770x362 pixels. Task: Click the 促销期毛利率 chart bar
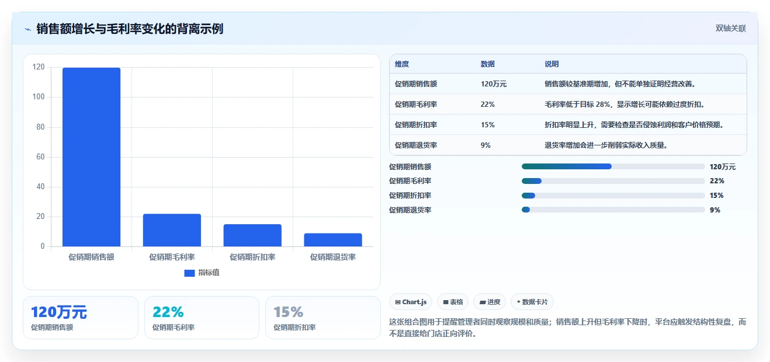tap(172, 230)
